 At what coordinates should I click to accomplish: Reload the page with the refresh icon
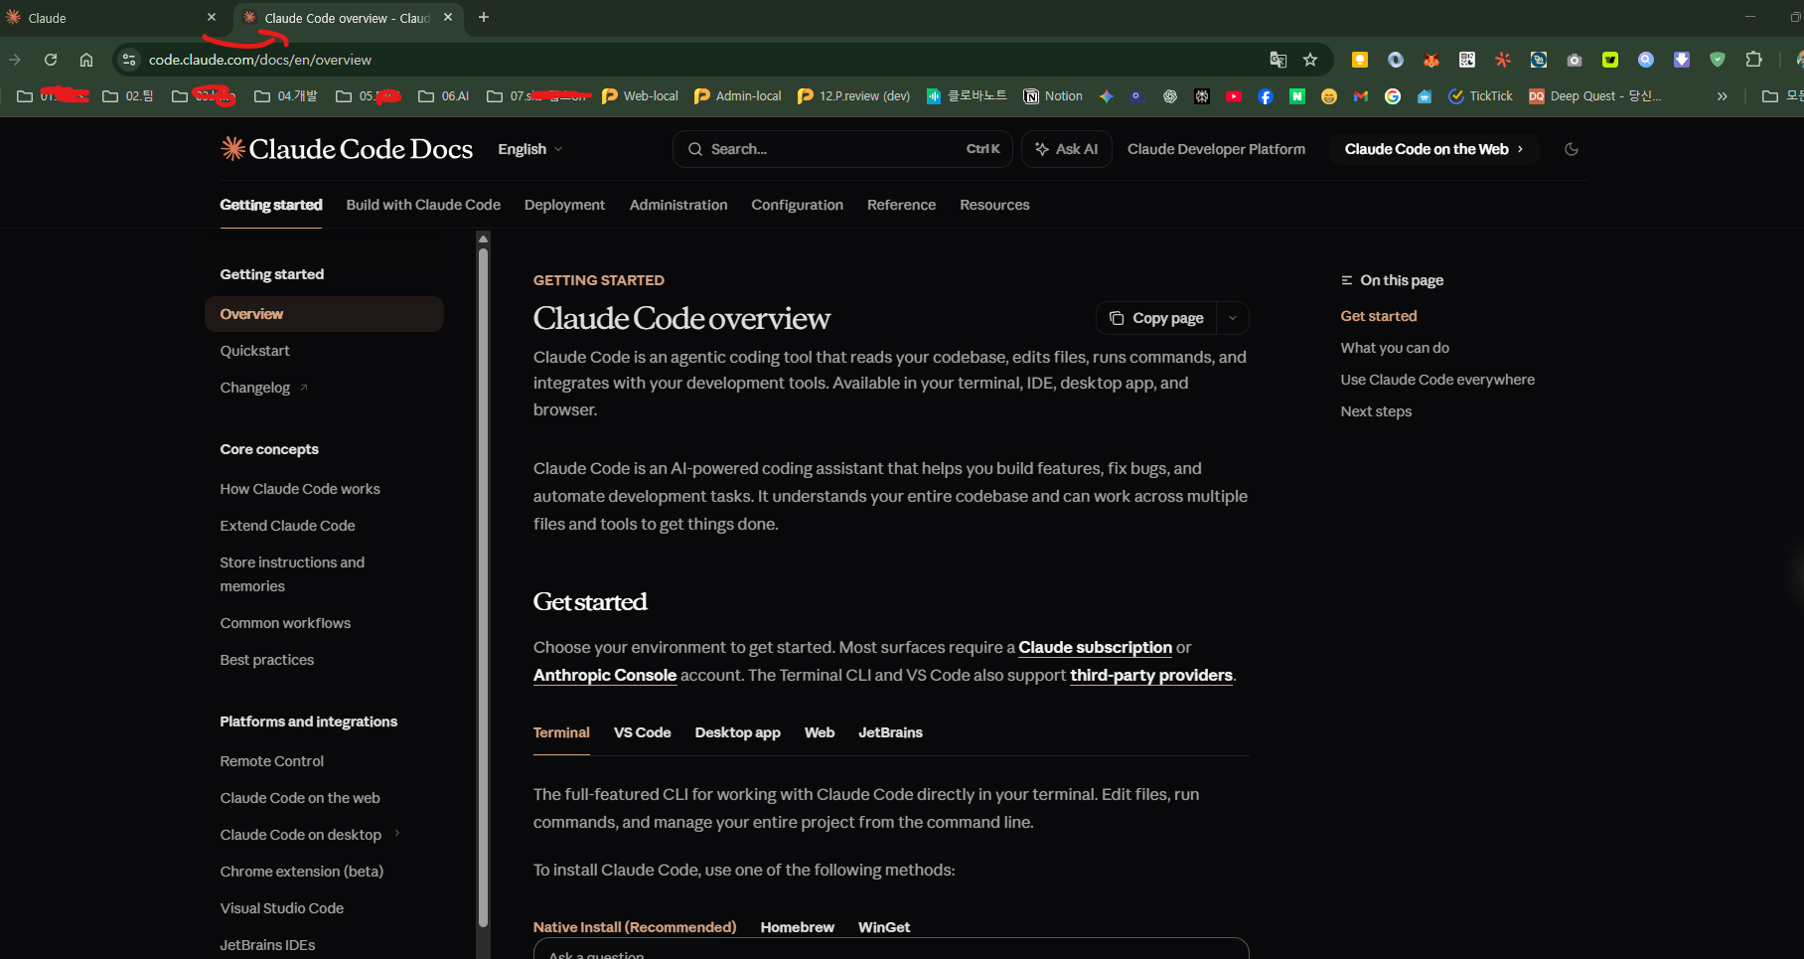coord(51,60)
